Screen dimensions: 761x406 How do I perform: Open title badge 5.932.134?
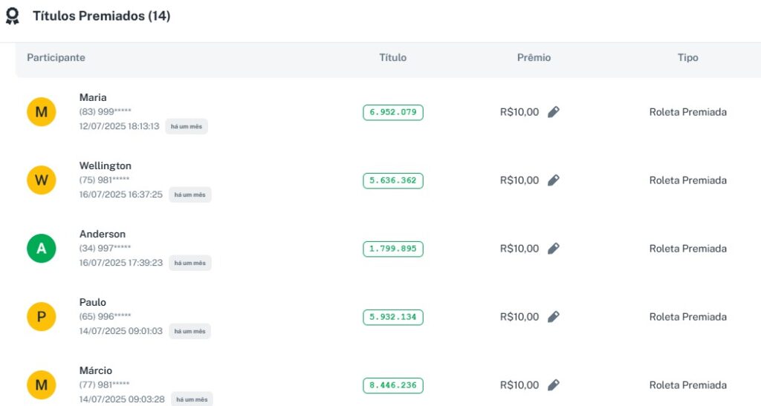click(x=392, y=317)
